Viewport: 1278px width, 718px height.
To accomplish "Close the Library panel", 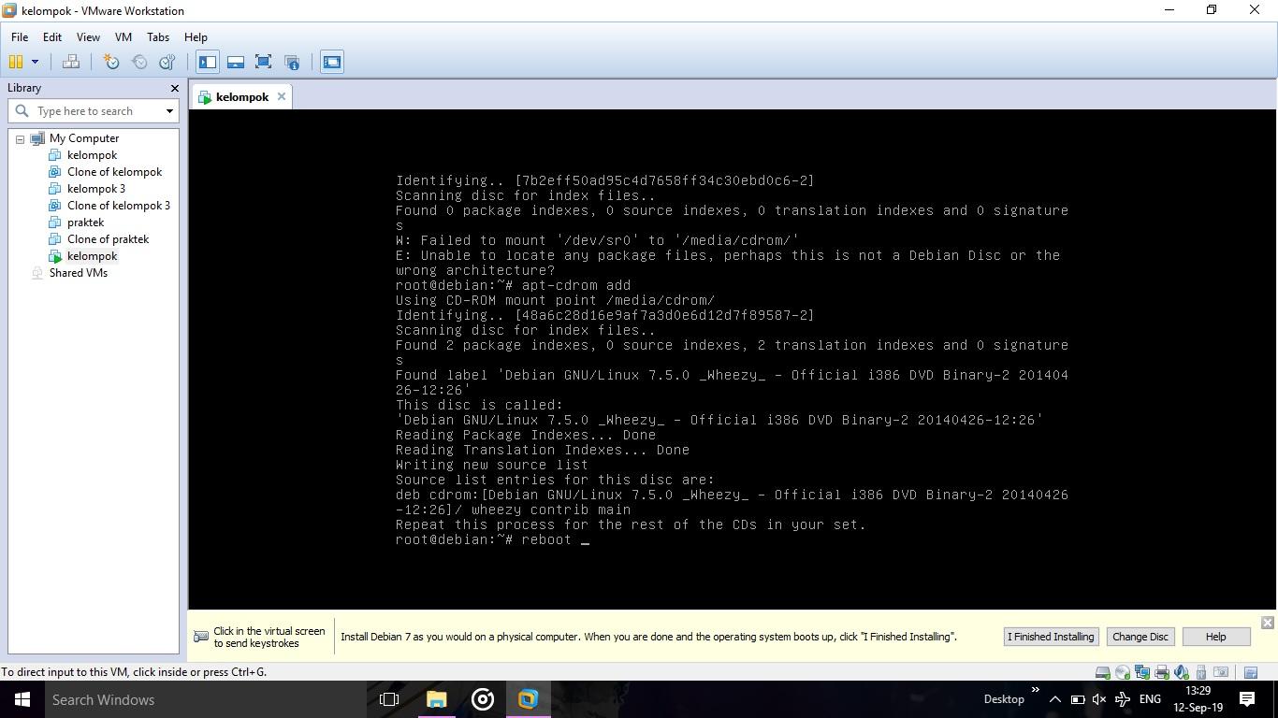I will coord(174,88).
